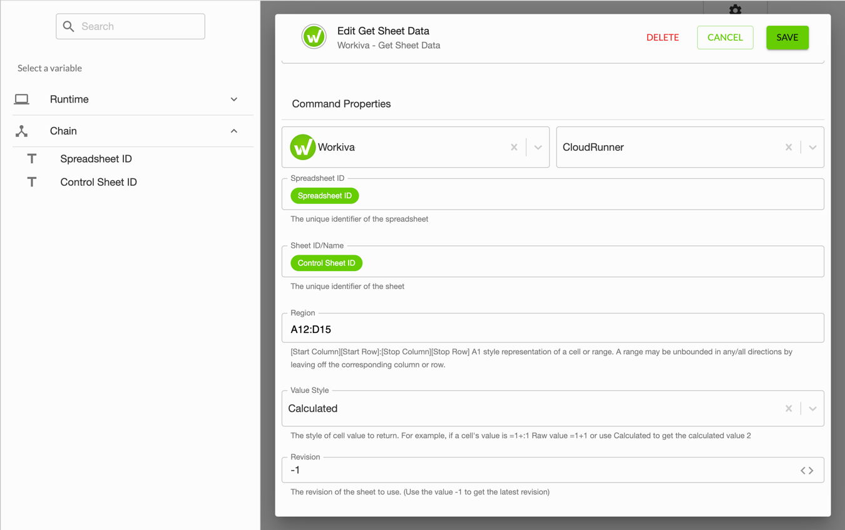Click the green Control Sheet ID chip
Viewport: 845px width, 530px height.
pyautogui.click(x=326, y=263)
